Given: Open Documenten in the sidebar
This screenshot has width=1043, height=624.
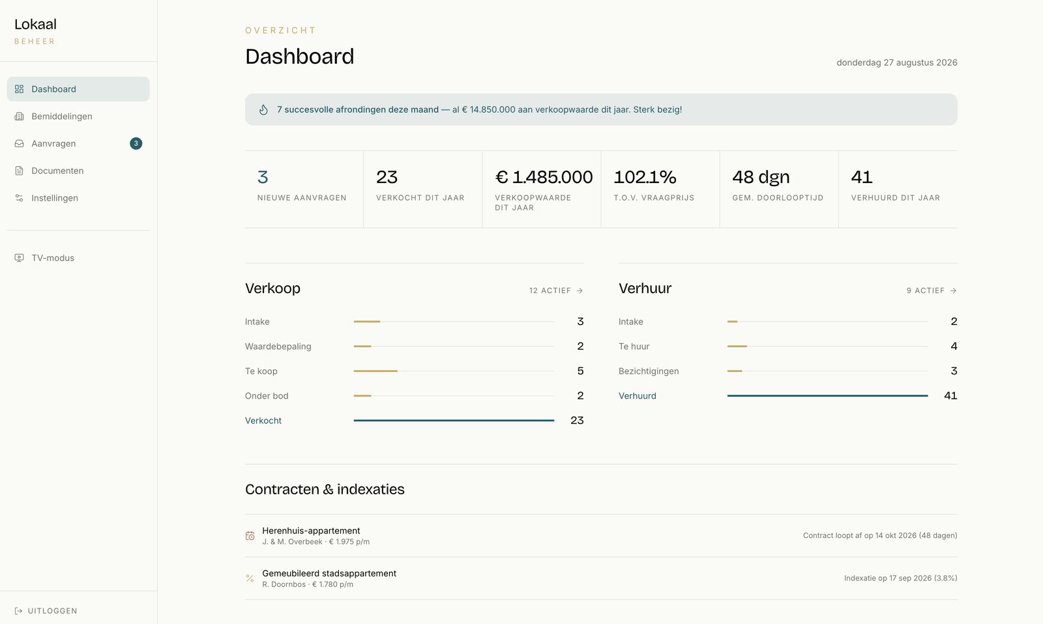Looking at the screenshot, I should (78, 171).
